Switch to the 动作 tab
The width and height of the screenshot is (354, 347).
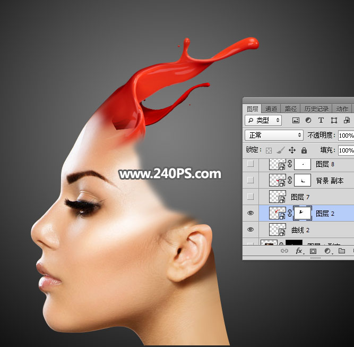pos(342,109)
